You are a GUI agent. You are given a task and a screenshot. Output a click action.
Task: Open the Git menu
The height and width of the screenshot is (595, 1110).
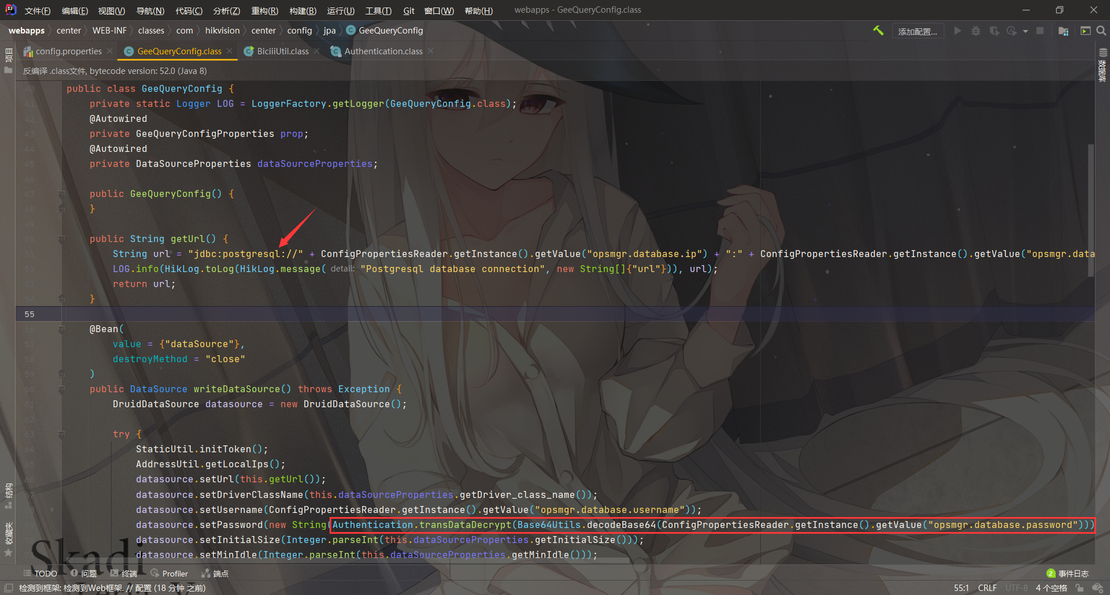409,10
